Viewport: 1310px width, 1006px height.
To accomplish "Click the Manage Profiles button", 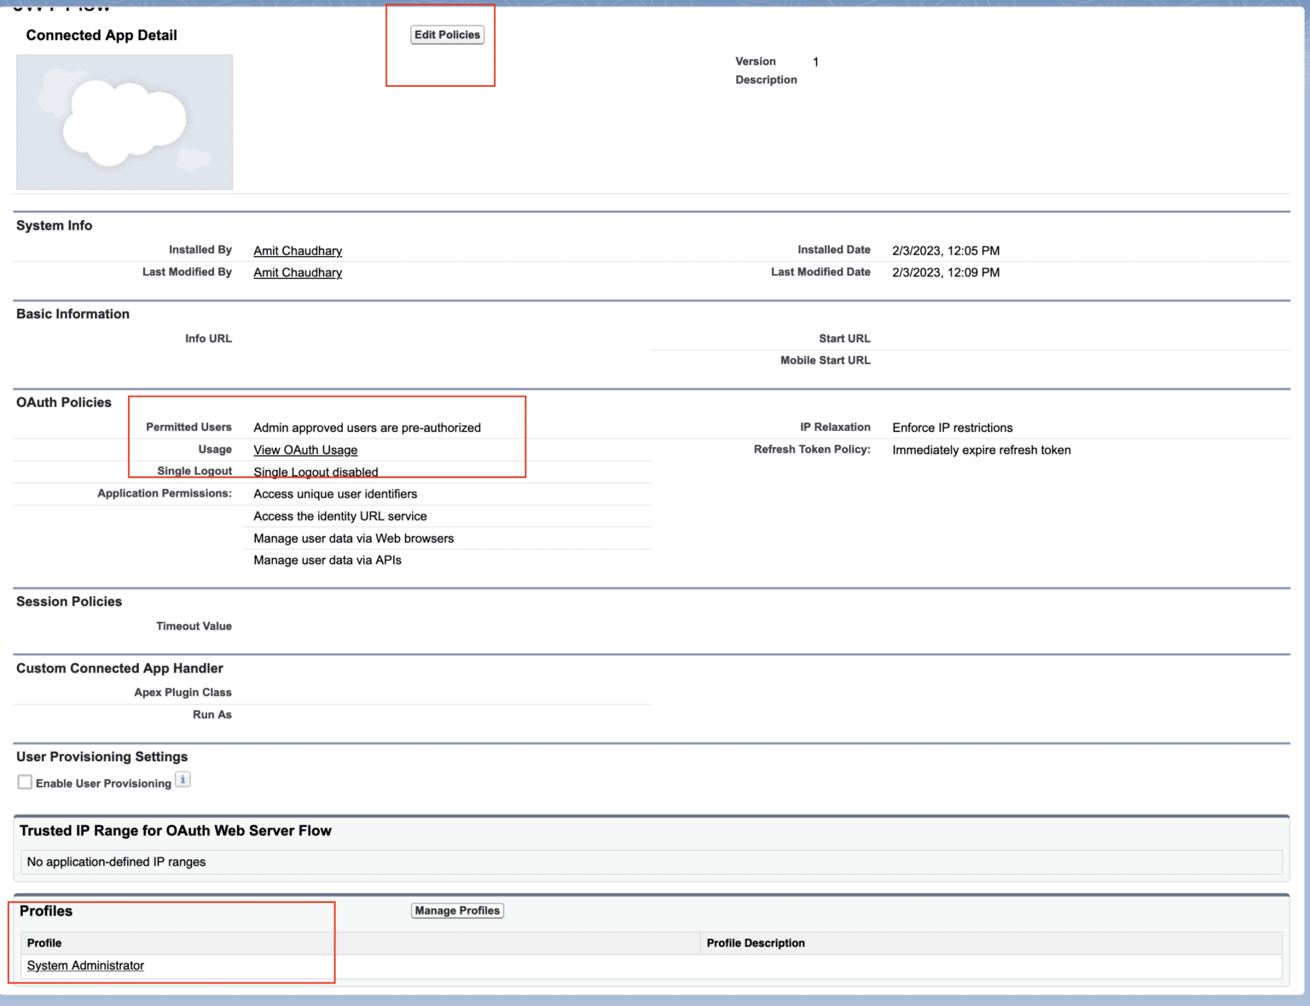I will [x=457, y=910].
